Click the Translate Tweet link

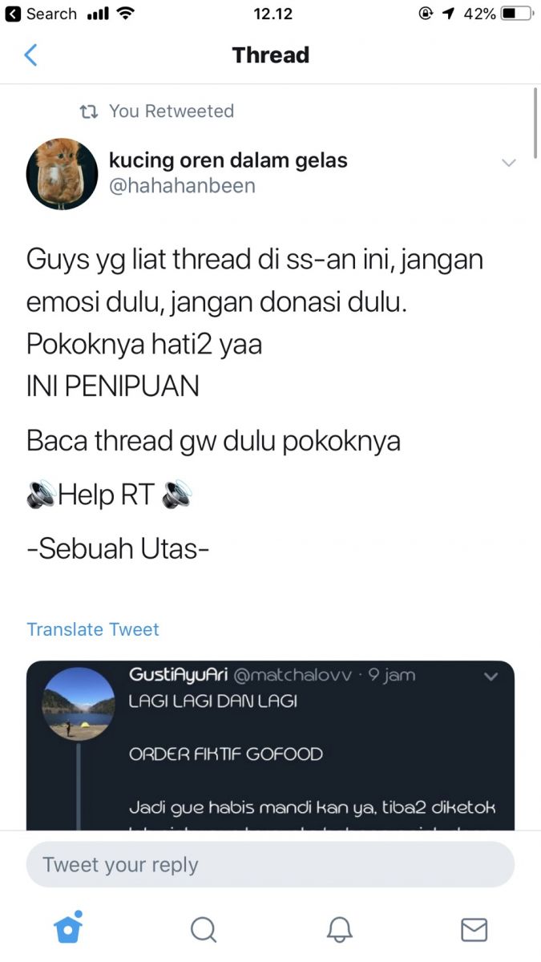coord(93,629)
